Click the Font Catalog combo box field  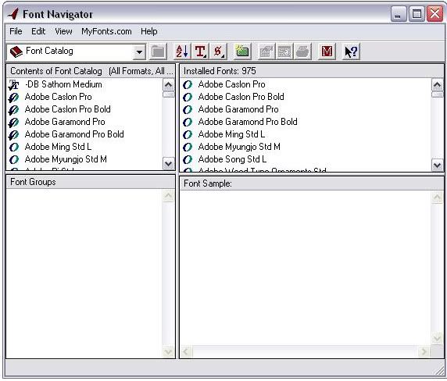76,52
